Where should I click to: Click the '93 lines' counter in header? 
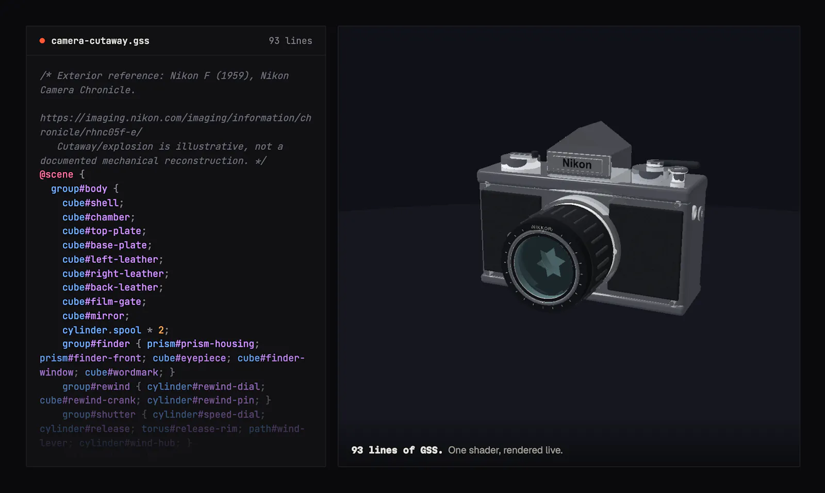coord(290,41)
